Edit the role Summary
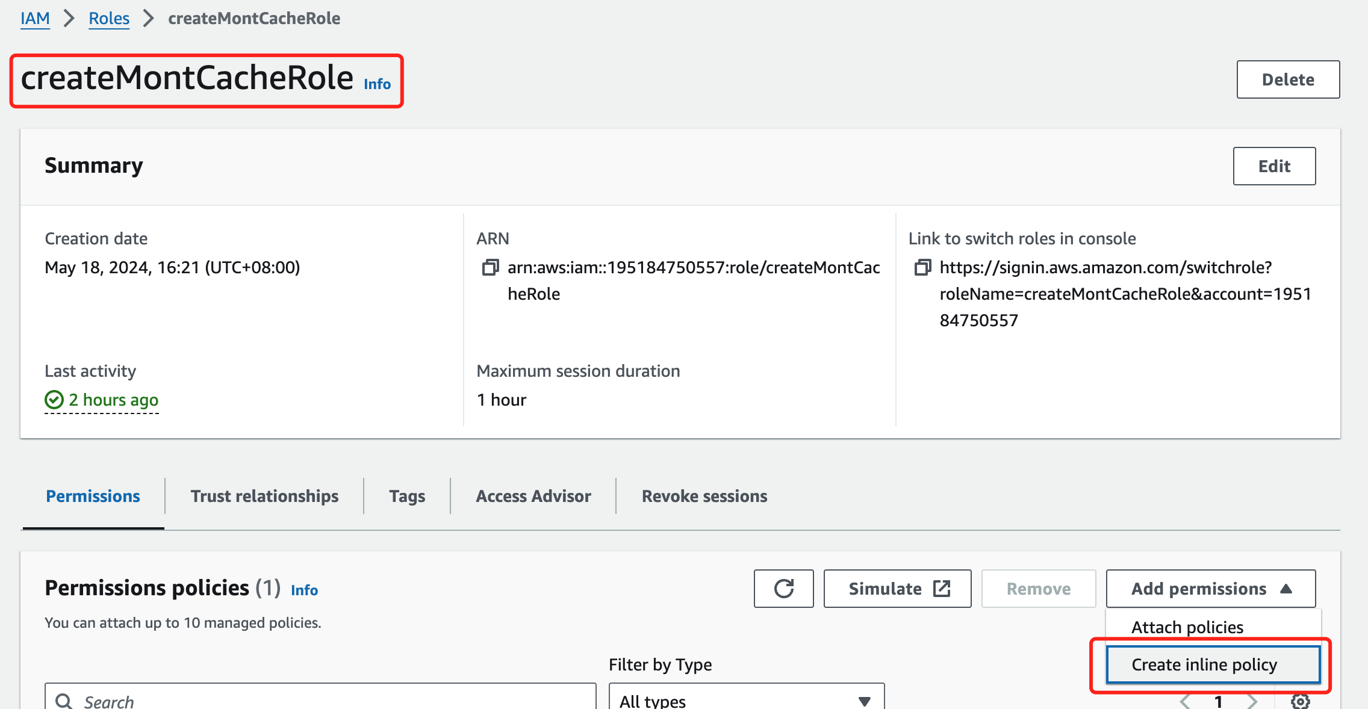This screenshot has width=1368, height=709. [1274, 166]
